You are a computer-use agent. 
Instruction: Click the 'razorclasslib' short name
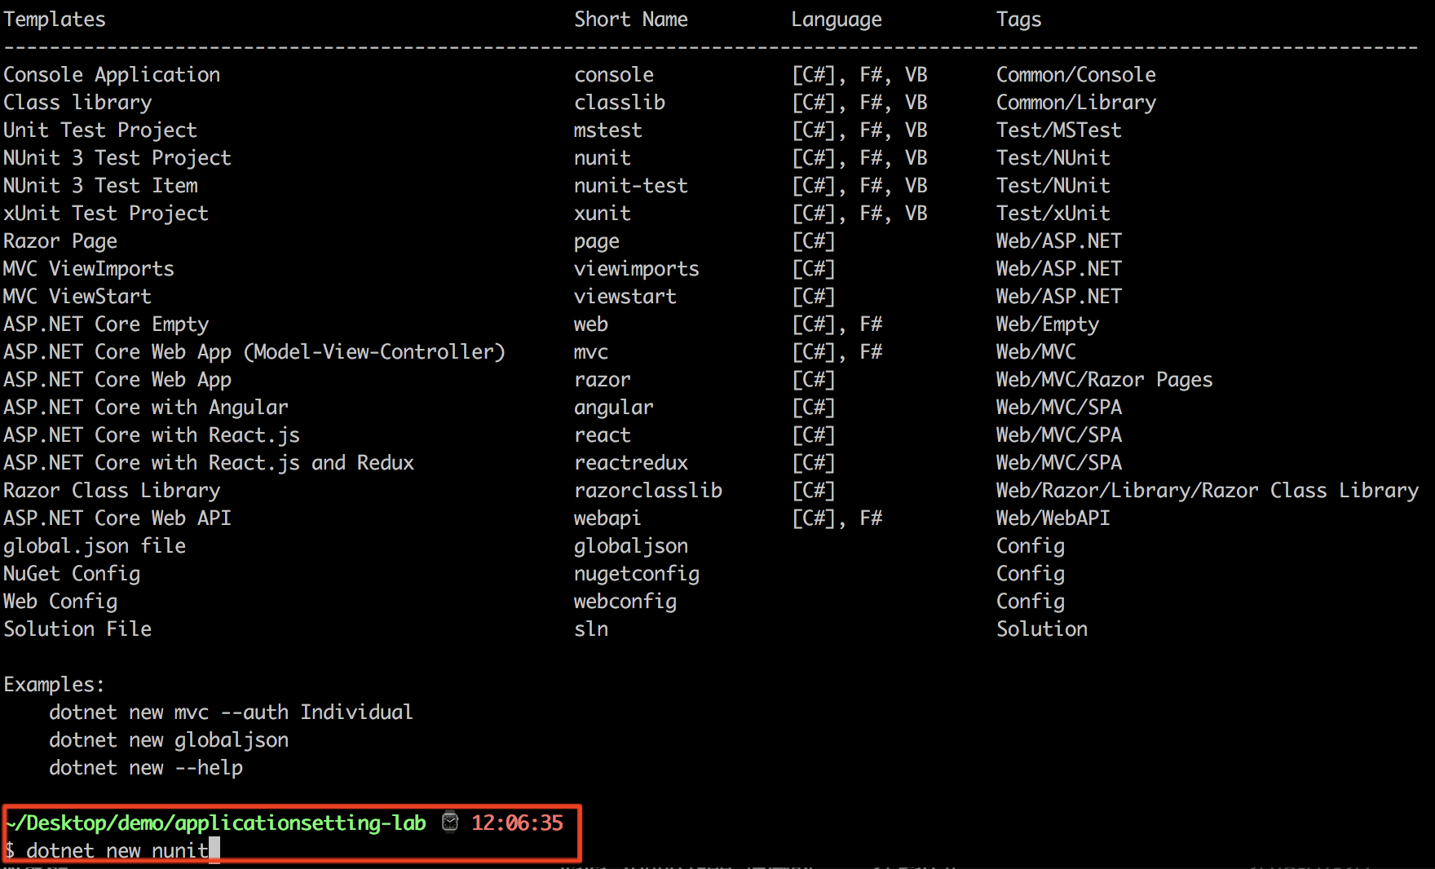[x=647, y=491]
